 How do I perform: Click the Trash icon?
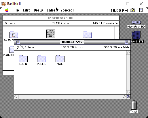coord(134,105)
